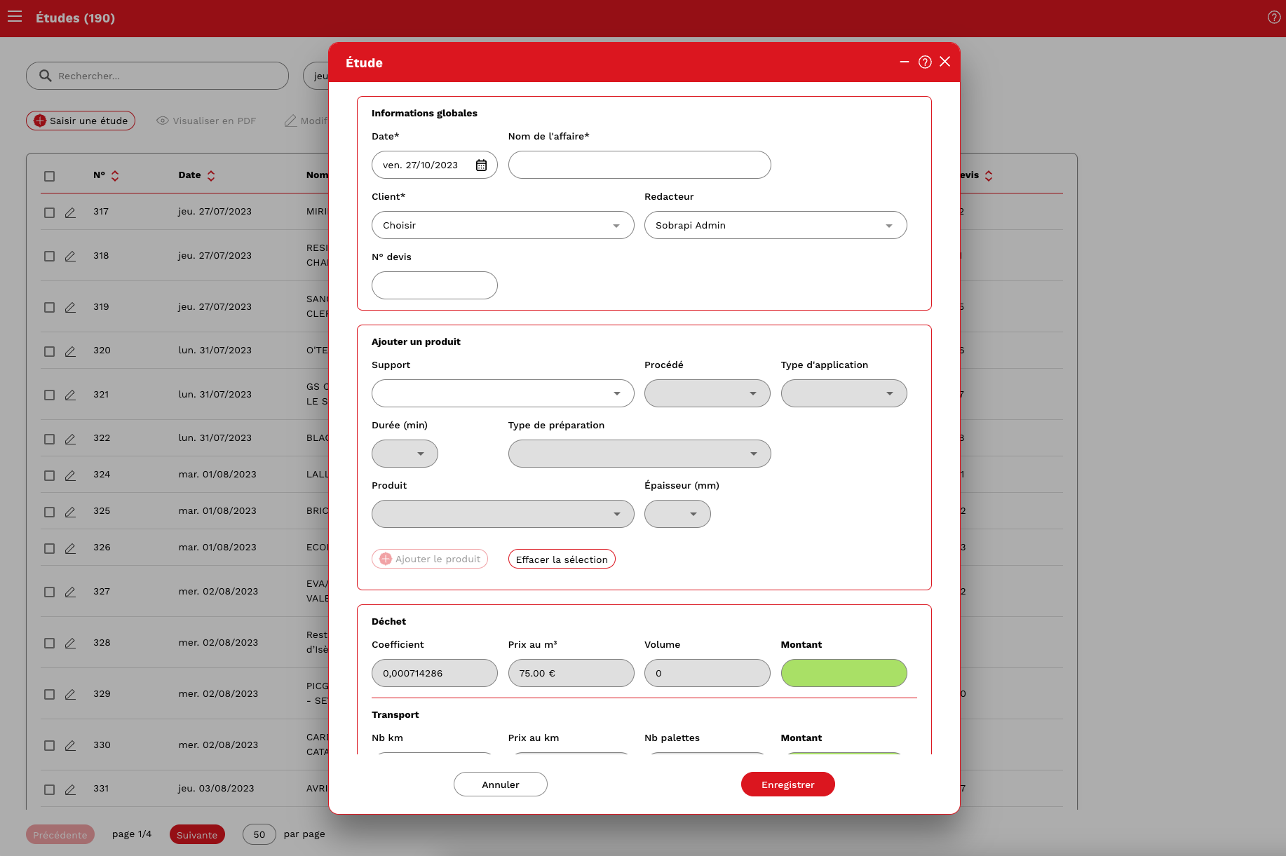Close the Étude dialog
Image resolution: width=1286 pixels, height=856 pixels.
pos(945,62)
